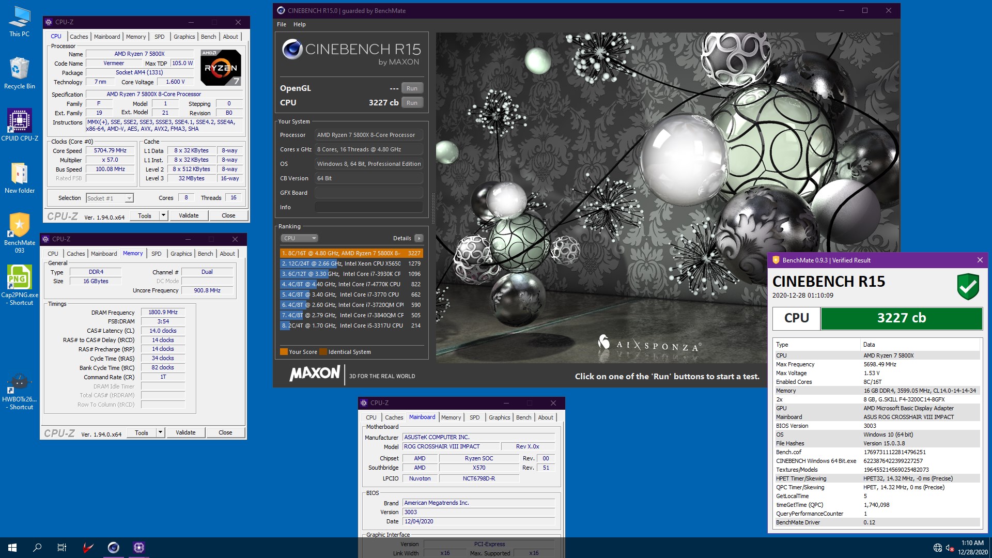This screenshot has height=558, width=992.
Task: Click the ROG CROSSHAIR VIII IMPACT model field
Action: (451, 446)
